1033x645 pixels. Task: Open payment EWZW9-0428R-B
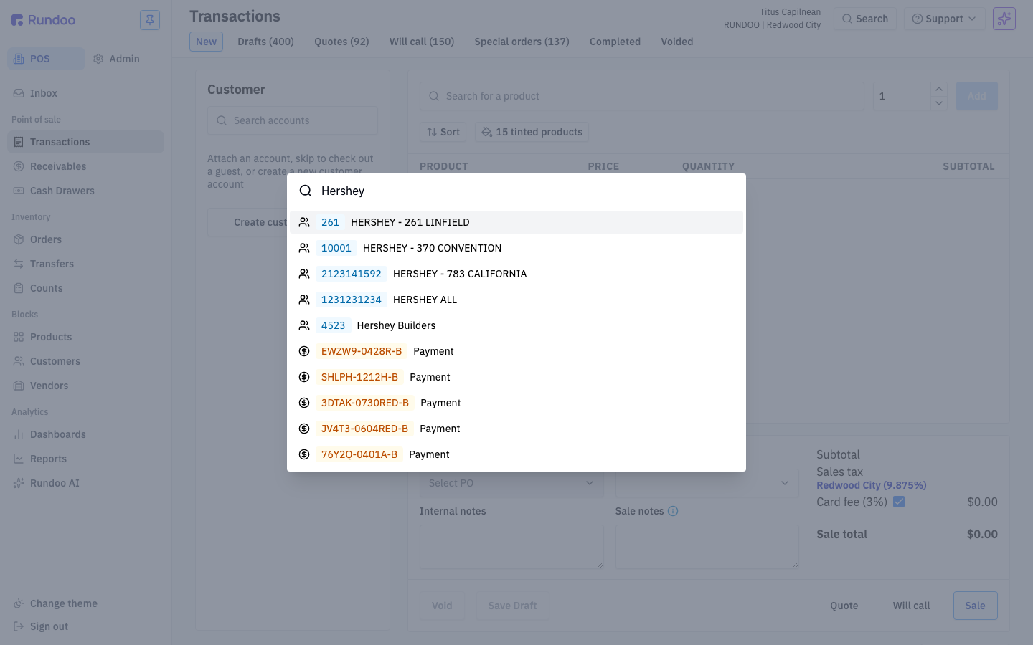coord(516,351)
